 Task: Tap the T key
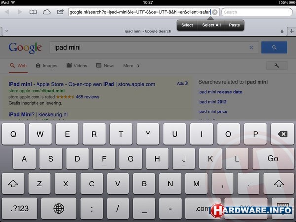click(121, 134)
